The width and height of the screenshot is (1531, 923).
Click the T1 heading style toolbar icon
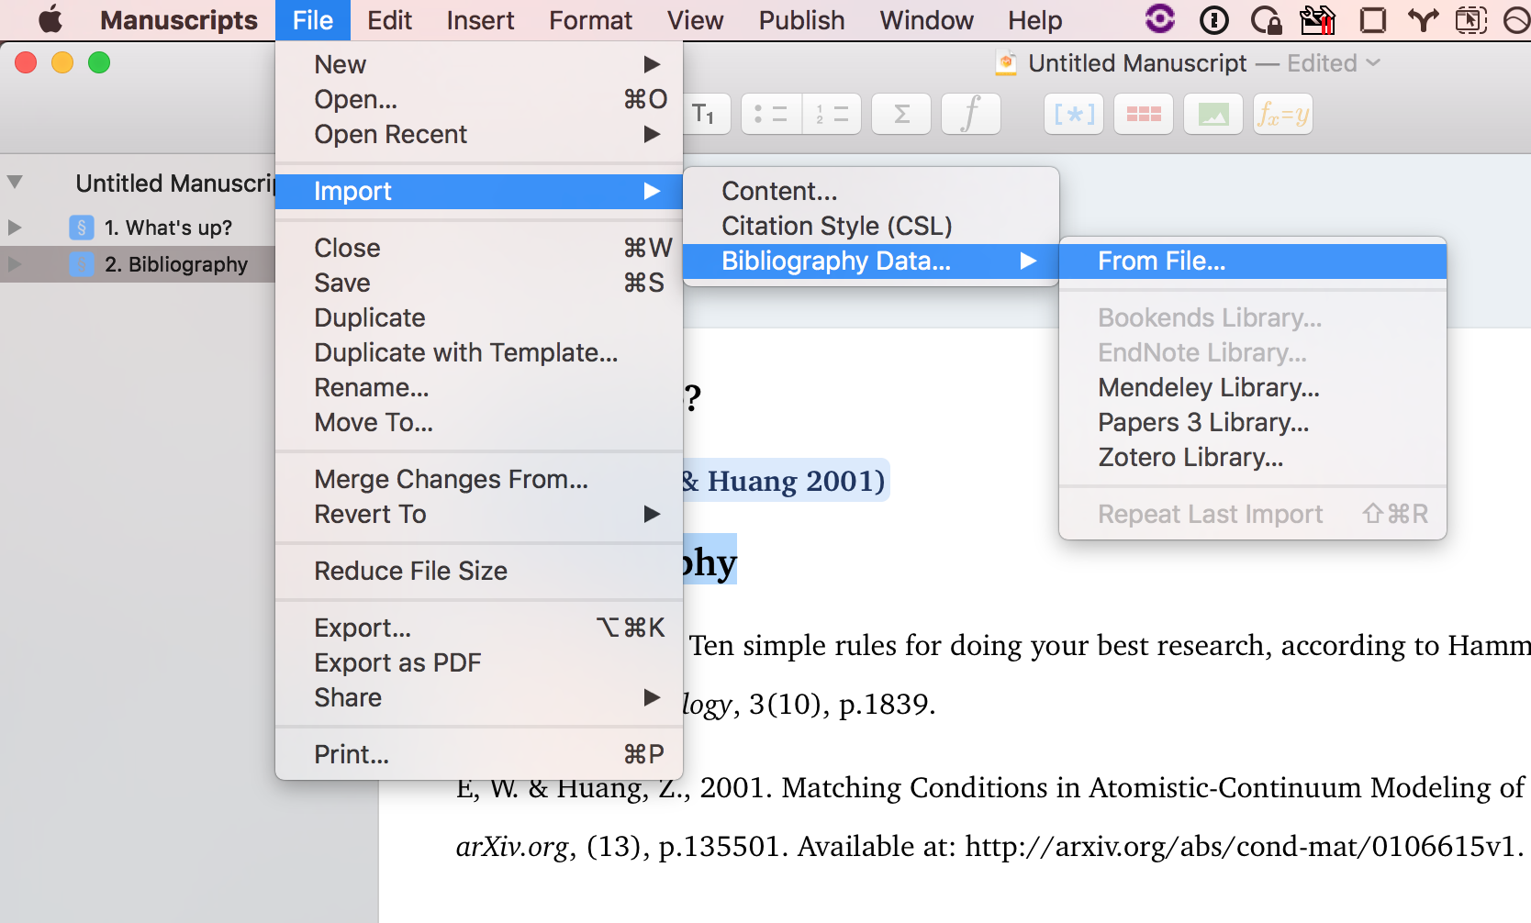tap(705, 115)
